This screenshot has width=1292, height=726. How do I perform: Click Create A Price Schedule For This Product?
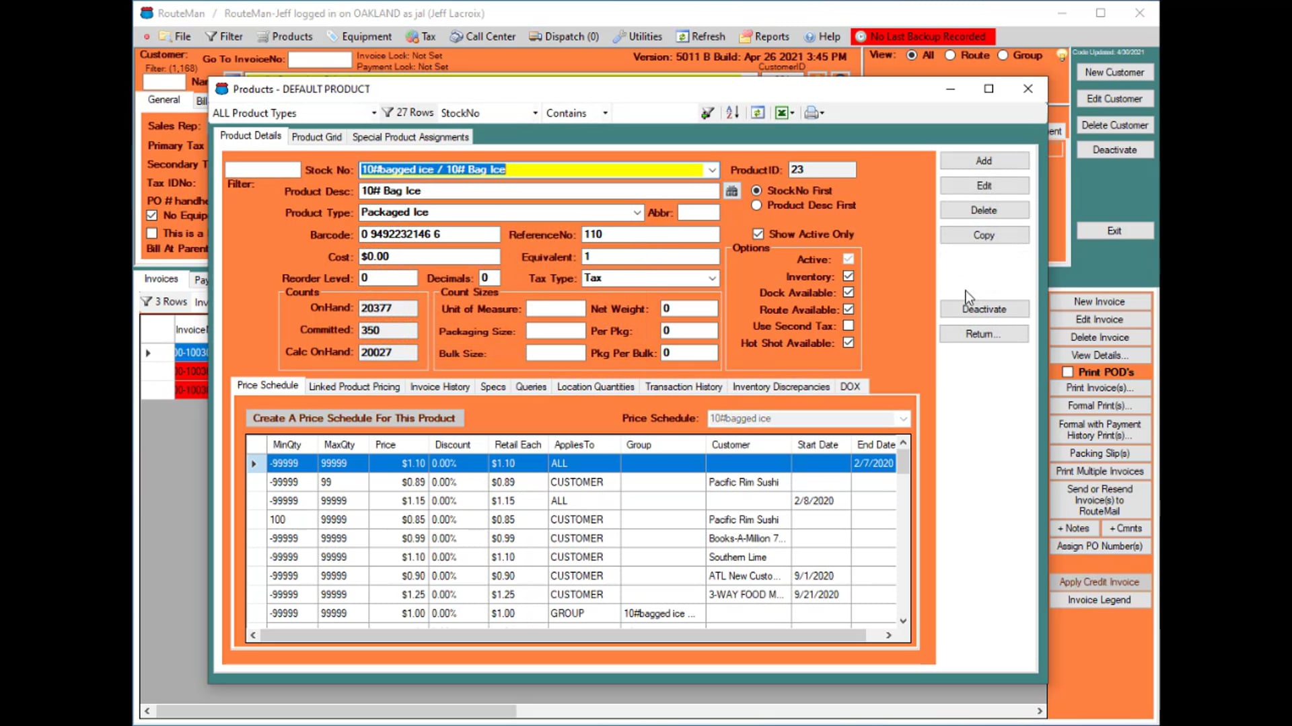click(354, 418)
